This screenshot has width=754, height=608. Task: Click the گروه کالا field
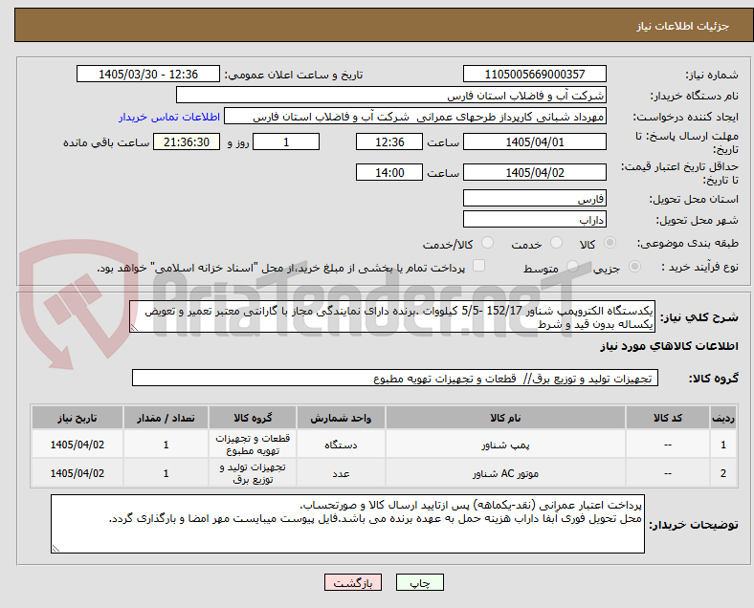[395, 378]
